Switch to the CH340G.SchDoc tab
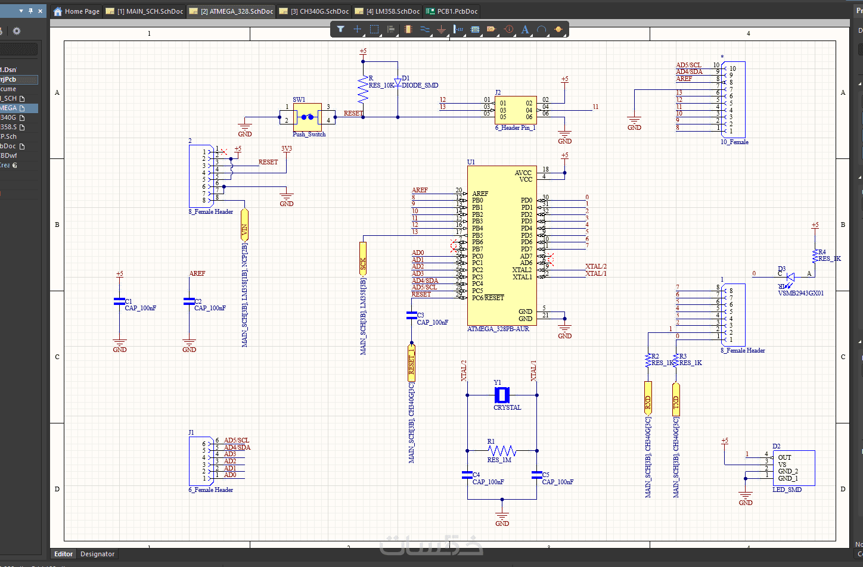Image resolution: width=863 pixels, height=567 pixels. pos(314,11)
